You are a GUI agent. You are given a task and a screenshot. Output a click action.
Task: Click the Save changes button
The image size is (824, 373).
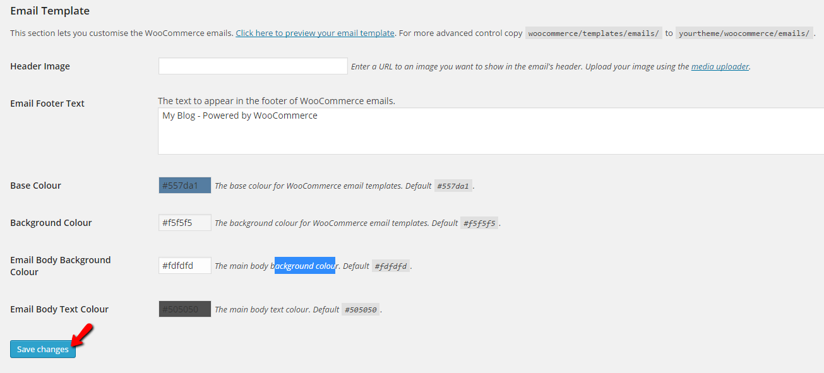pos(42,349)
